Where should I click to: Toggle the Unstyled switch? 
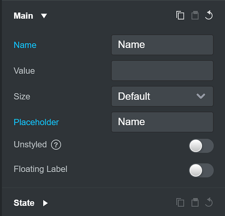pyautogui.click(x=201, y=146)
